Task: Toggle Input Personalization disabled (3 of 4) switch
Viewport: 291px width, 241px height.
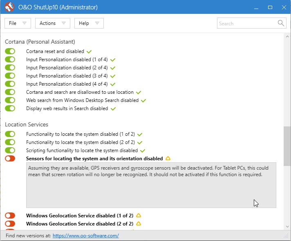Action: (10, 76)
